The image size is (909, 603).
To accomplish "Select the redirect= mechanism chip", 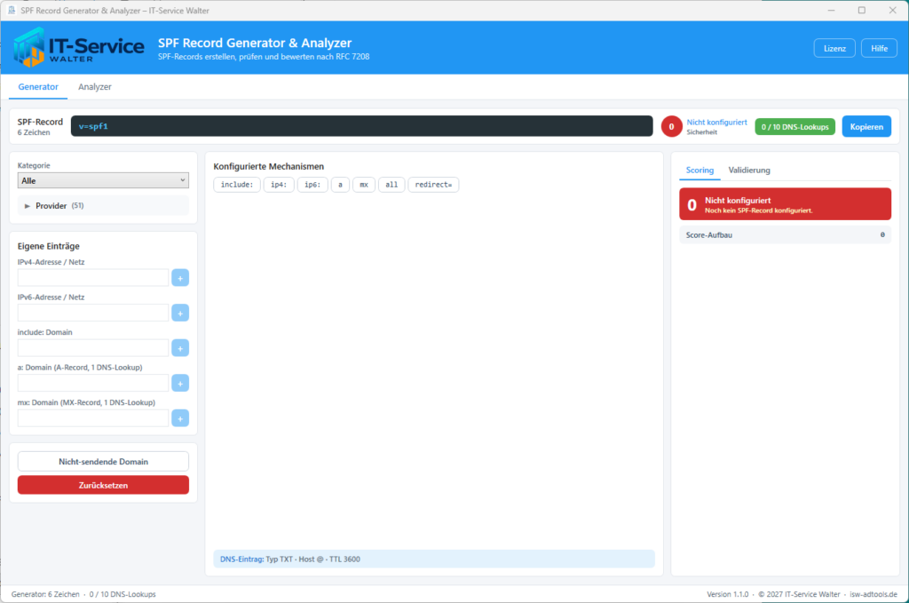I will pos(433,185).
